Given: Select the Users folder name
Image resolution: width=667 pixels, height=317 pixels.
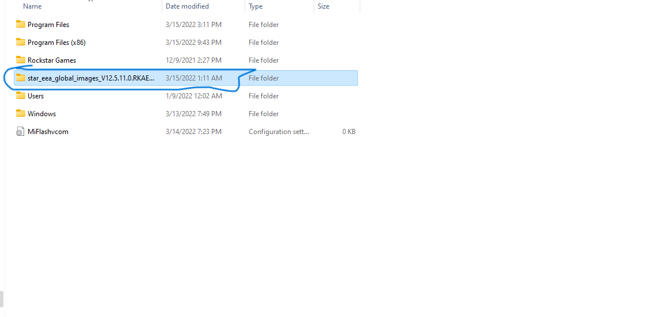Looking at the screenshot, I should coord(36,96).
